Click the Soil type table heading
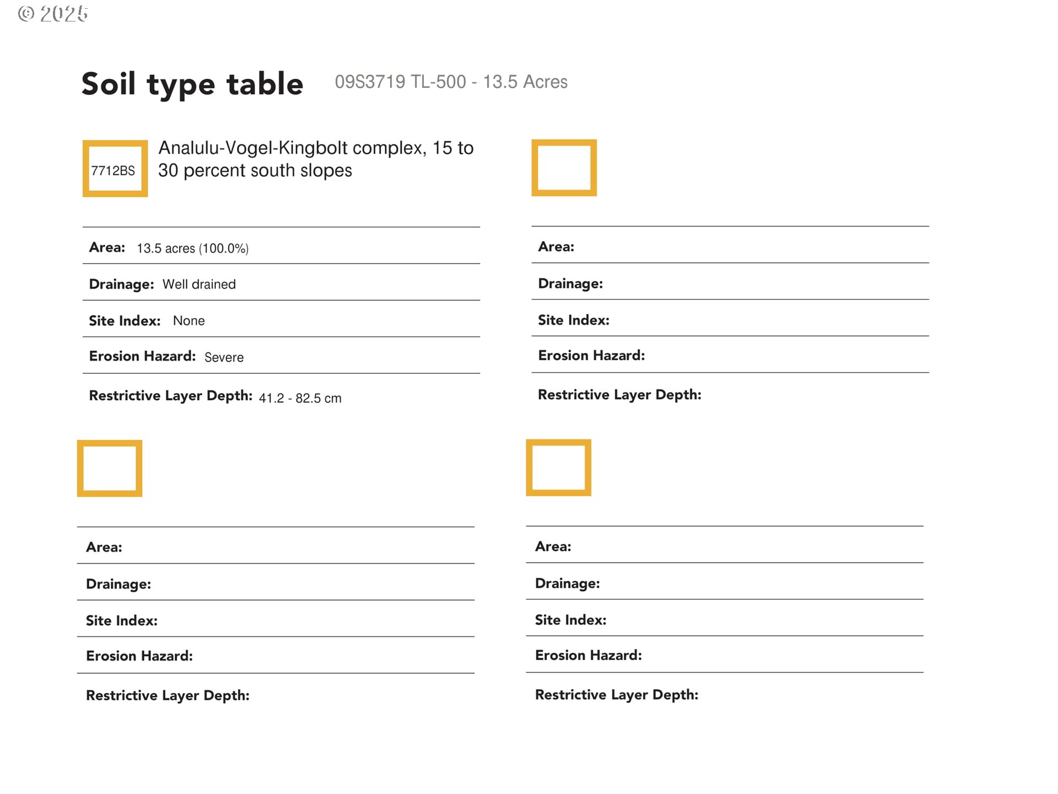Image resolution: width=1058 pixels, height=794 pixels. (192, 84)
